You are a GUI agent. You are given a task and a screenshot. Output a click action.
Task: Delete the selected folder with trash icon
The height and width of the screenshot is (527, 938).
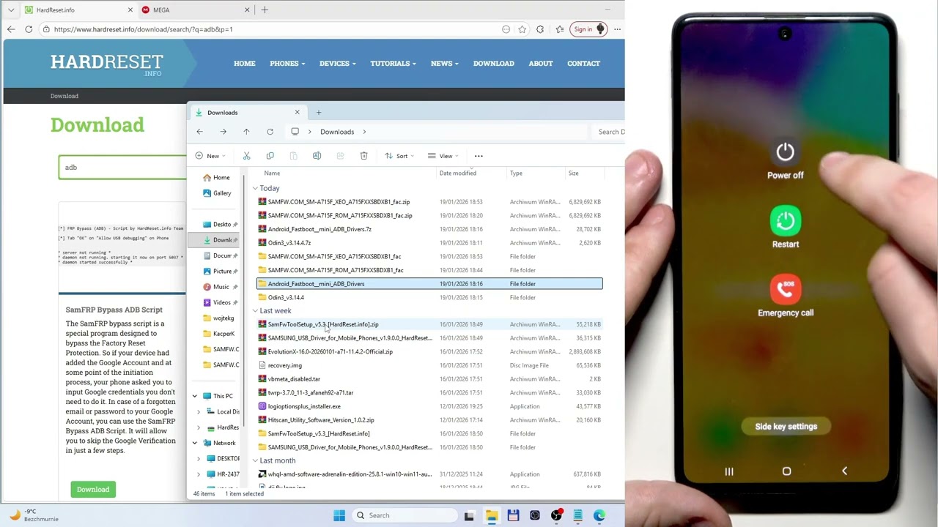point(363,156)
